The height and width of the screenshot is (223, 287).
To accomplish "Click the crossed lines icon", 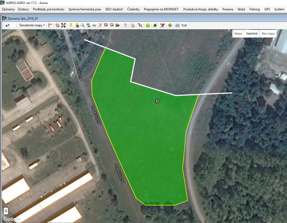I will [x=100, y=25].
